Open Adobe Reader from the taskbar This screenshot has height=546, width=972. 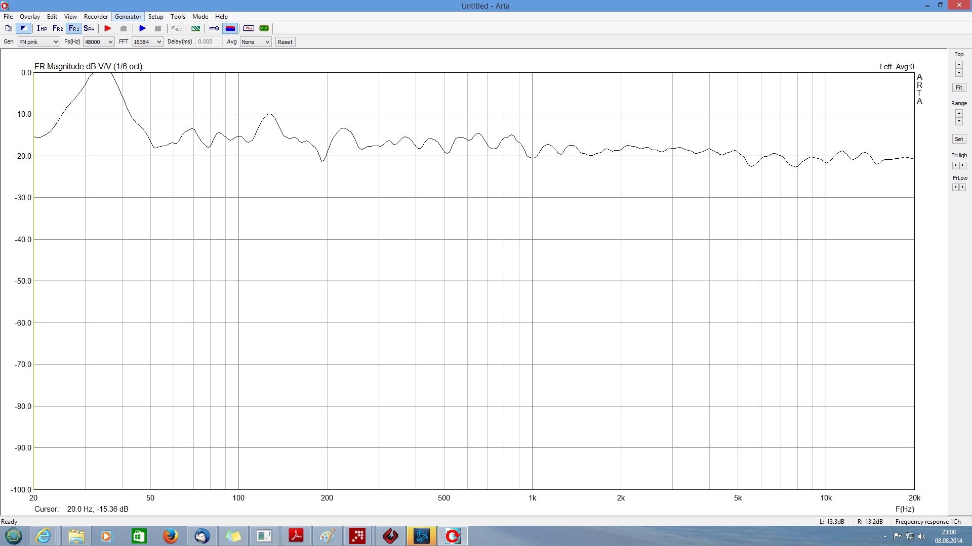point(296,536)
